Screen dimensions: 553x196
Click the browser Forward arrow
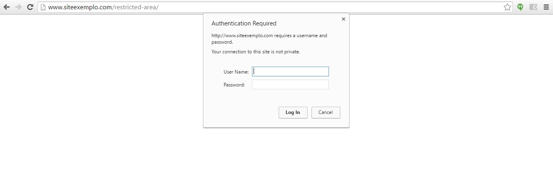pos(18,7)
